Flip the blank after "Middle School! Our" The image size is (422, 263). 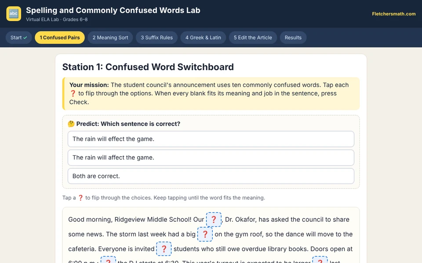click(x=214, y=220)
